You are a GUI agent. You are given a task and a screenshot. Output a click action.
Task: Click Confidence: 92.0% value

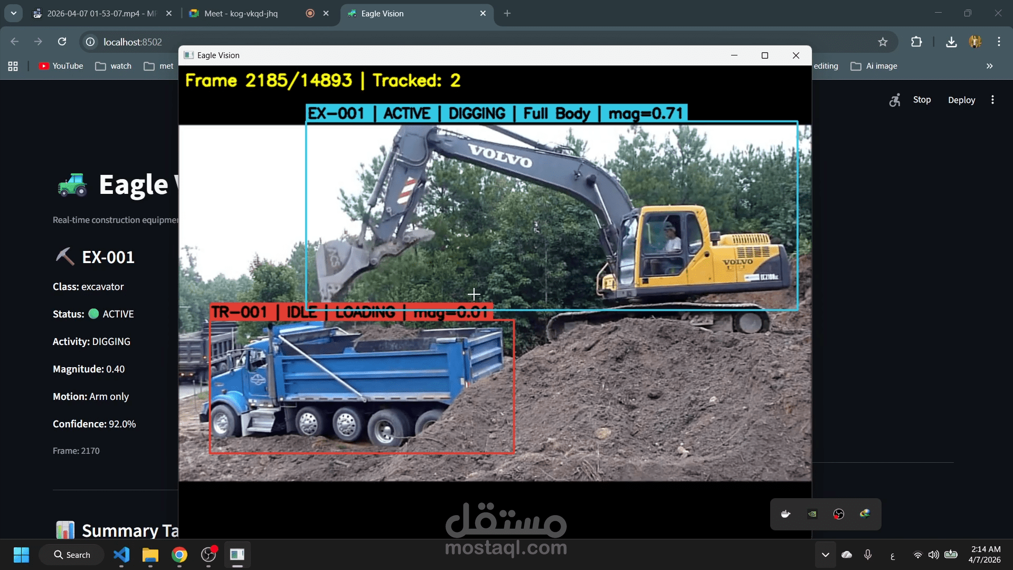(x=94, y=424)
